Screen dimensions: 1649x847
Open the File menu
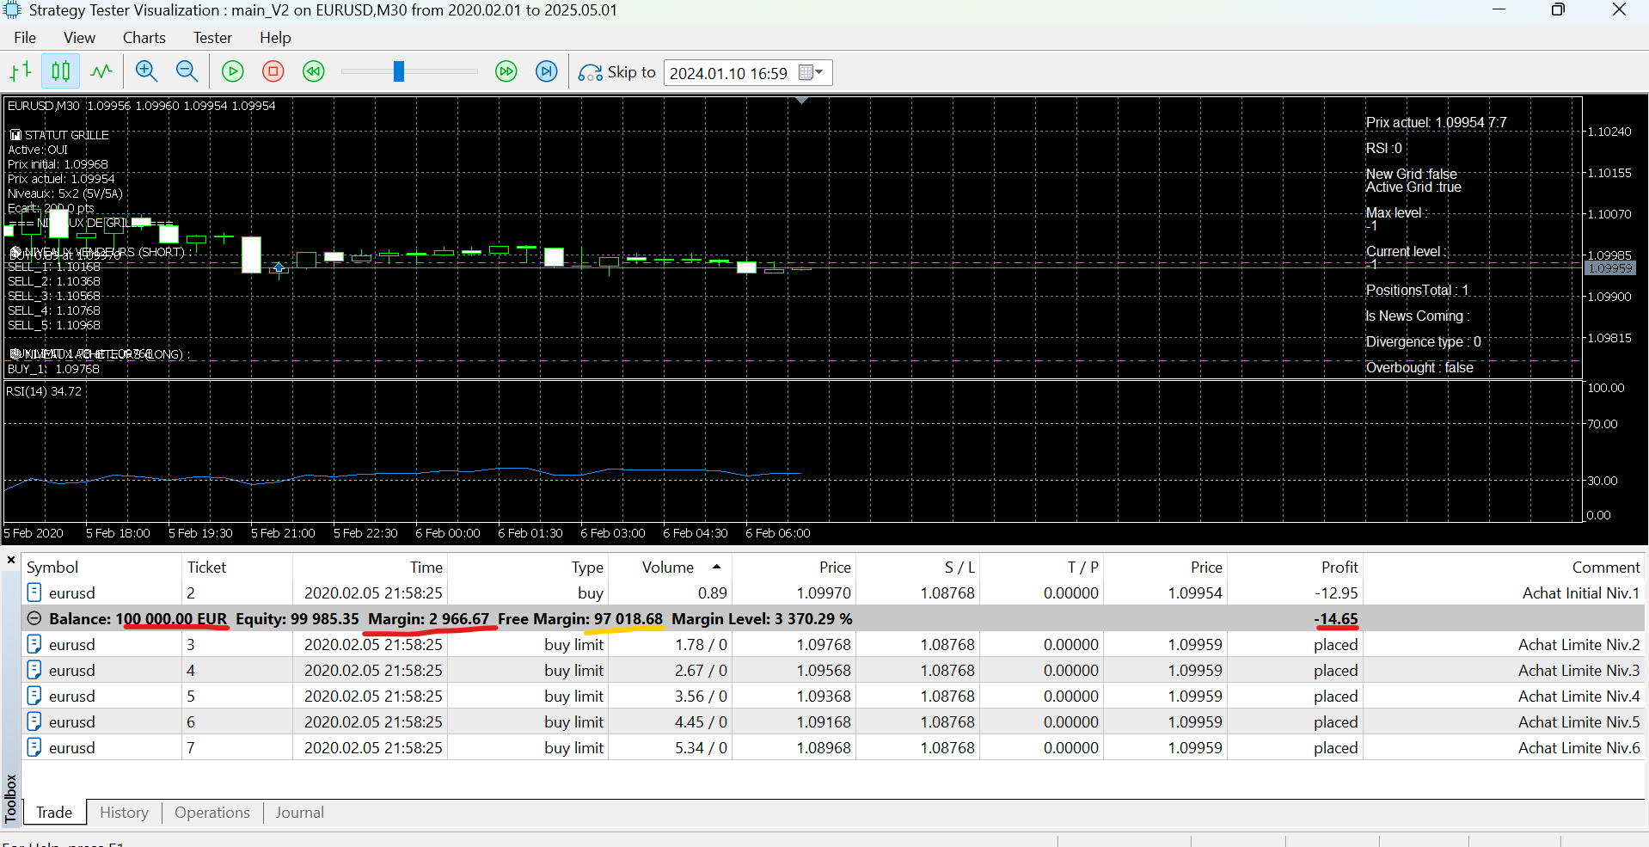click(x=25, y=38)
